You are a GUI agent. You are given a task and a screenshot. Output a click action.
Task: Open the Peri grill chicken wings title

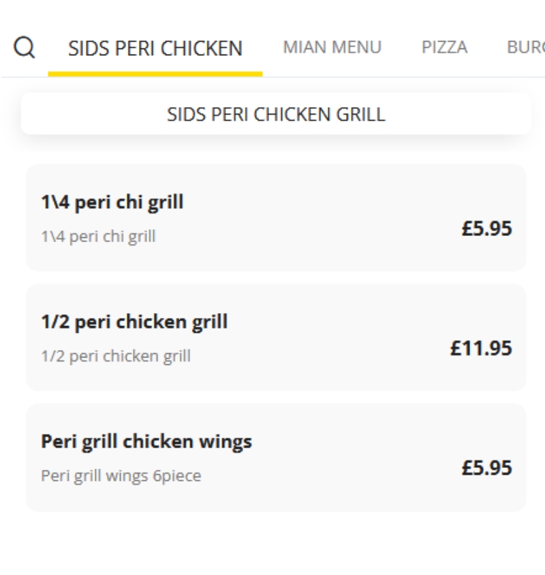point(146,441)
